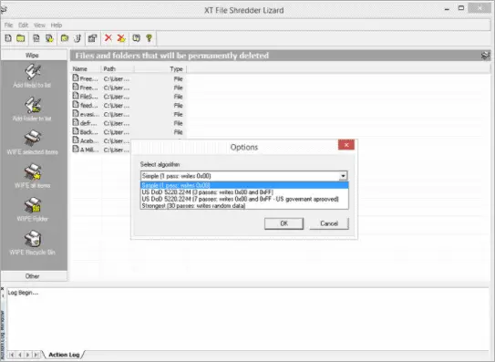Select the defr... file row
Screen dimensions: 495x362
point(128,123)
